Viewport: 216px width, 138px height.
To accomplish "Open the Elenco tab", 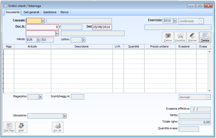I will pyautogui.click(x=65, y=12).
